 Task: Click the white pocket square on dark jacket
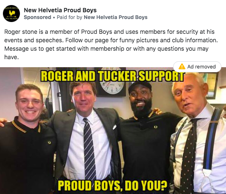tap(115, 127)
